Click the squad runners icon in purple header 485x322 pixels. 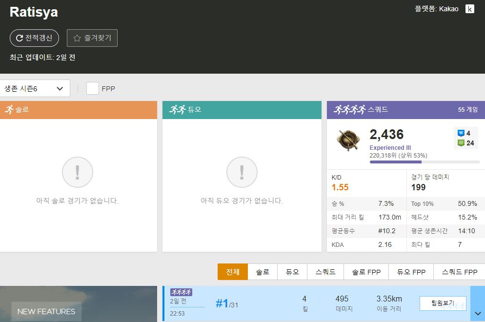[x=349, y=110]
